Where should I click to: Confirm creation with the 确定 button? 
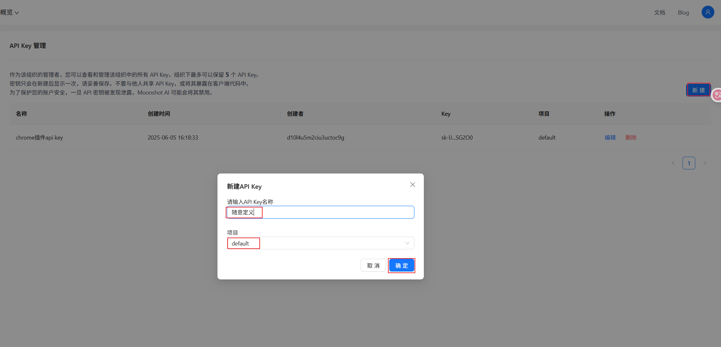[401, 265]
